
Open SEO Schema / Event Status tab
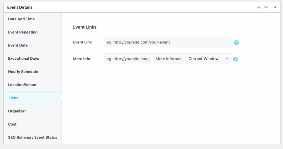click(x=33, y=137)
